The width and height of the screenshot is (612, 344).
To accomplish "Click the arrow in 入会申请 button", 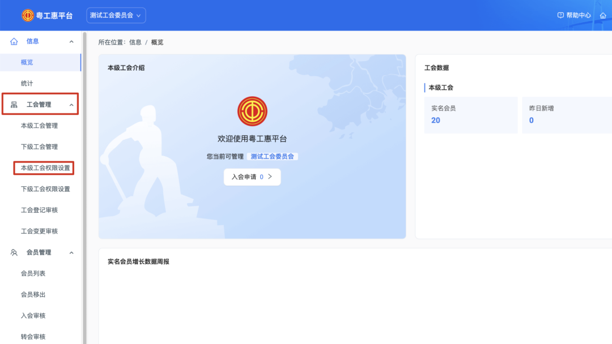I will pyautogui.click(x=270, y=177).
